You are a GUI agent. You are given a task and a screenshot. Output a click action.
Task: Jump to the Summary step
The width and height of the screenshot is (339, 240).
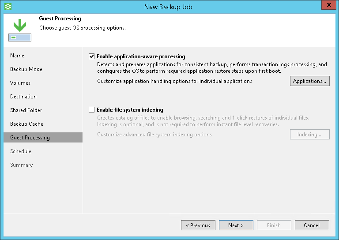point(21,165)
